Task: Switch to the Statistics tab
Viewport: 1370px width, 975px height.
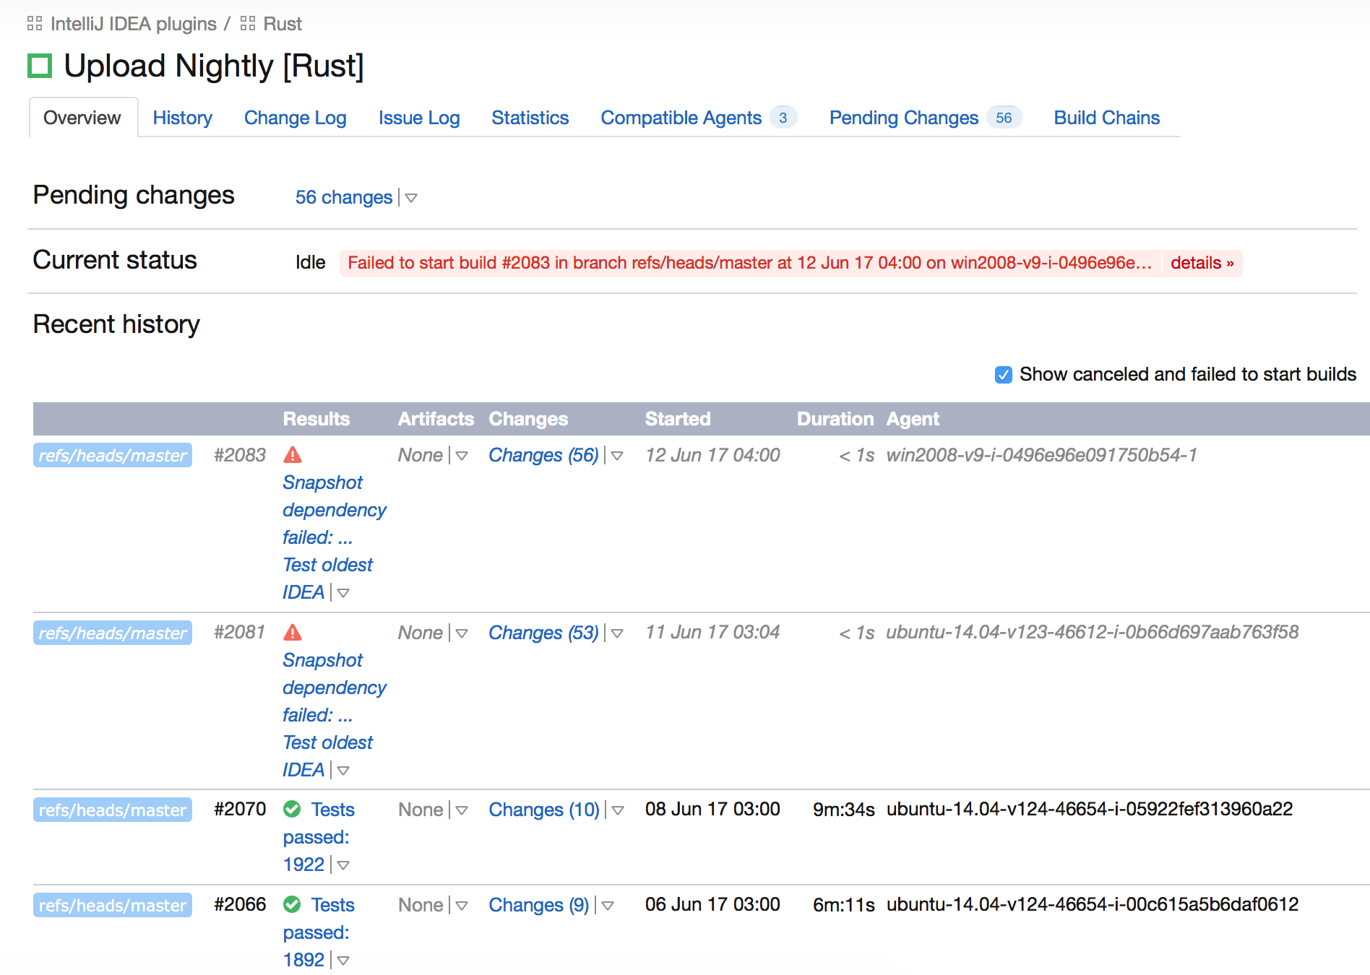Action: [x=530, y=117]
